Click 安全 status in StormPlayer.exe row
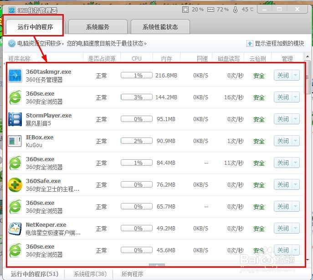This screenshot has width=313, height=280. (x=259, y=119)
